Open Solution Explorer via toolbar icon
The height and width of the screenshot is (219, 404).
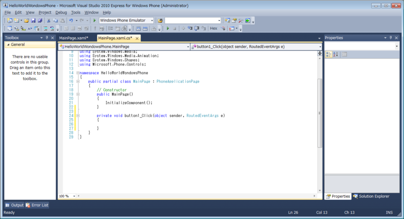tap(227, 21)
